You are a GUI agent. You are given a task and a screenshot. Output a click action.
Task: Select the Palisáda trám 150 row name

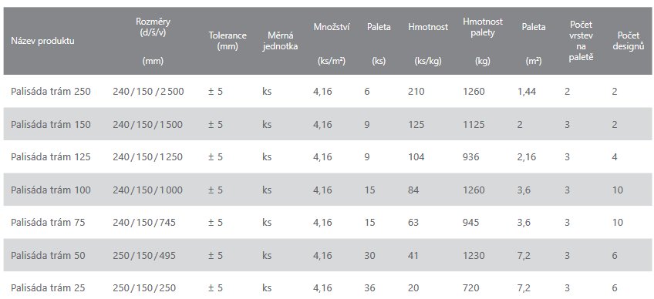pos(50,124)
